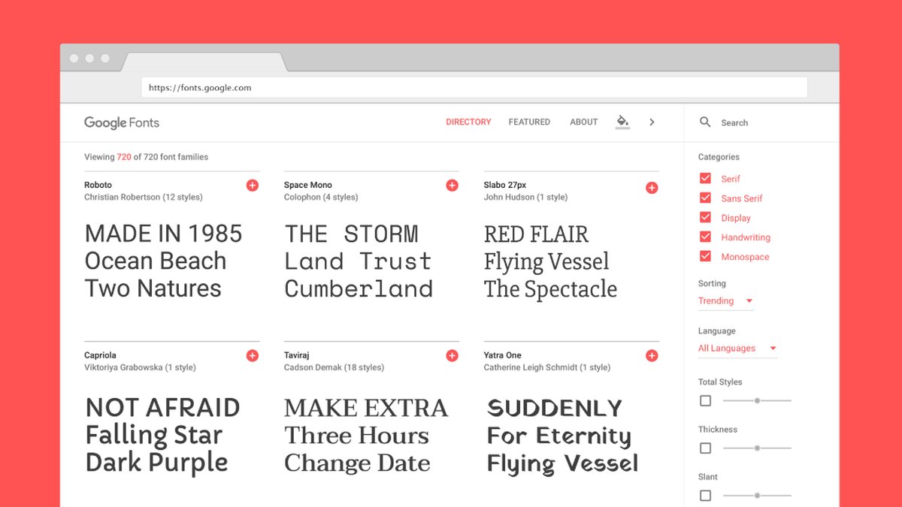Open the Trending sorting dropdown
The height and width of the screenshot is (507, 902).
pos(725,301)
